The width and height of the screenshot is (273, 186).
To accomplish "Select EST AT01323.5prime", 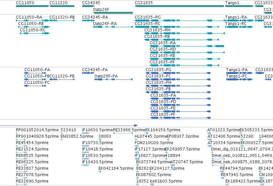I will [x=209, y=133].
